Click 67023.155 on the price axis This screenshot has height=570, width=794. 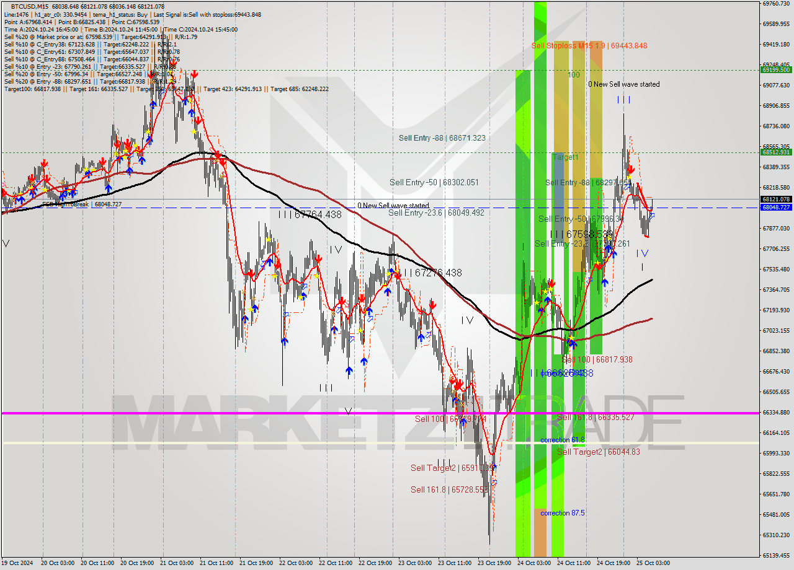[x=775, y=331]
